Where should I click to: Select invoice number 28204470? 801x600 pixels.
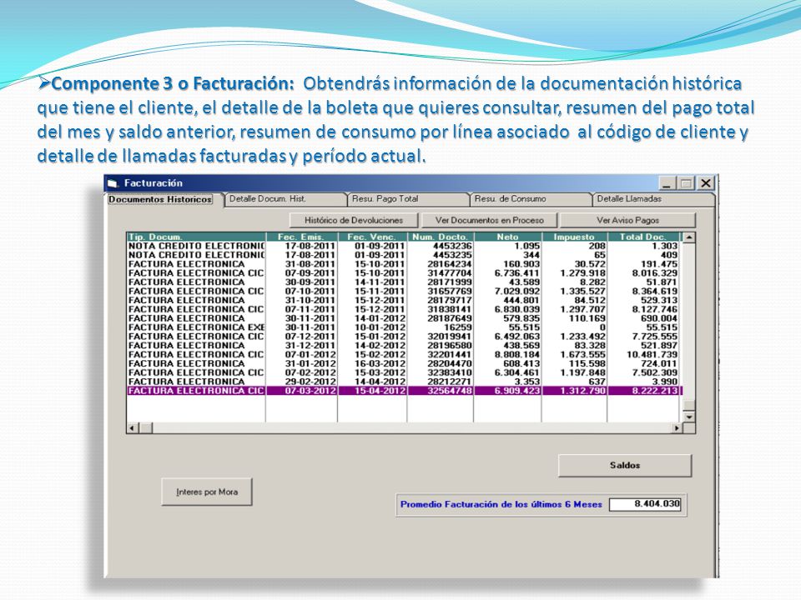(x=404, y=364)
